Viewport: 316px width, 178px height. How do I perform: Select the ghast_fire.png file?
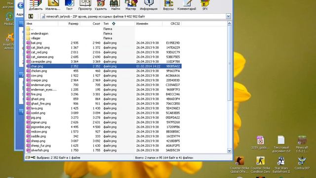[104, 103]
